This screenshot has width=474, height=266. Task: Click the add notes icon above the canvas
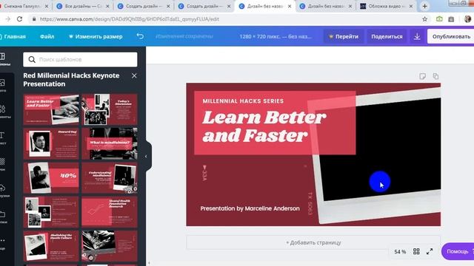pos(423,76)
